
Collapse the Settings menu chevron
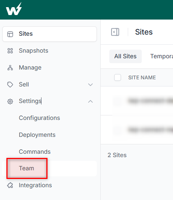90,102
